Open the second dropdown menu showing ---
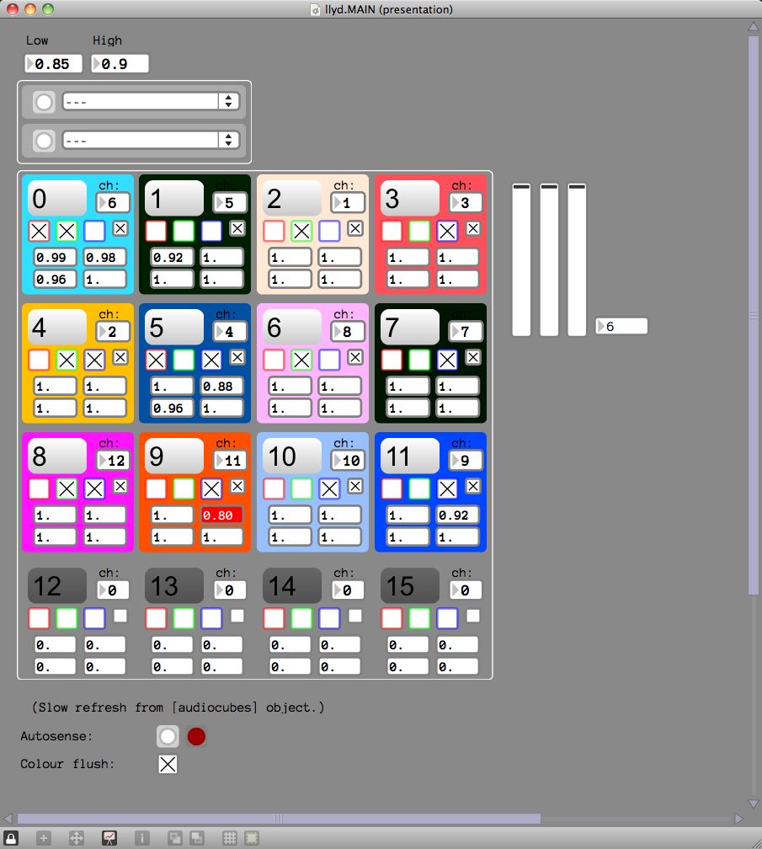This screenshot has height=849, width=762. point(150,140)
